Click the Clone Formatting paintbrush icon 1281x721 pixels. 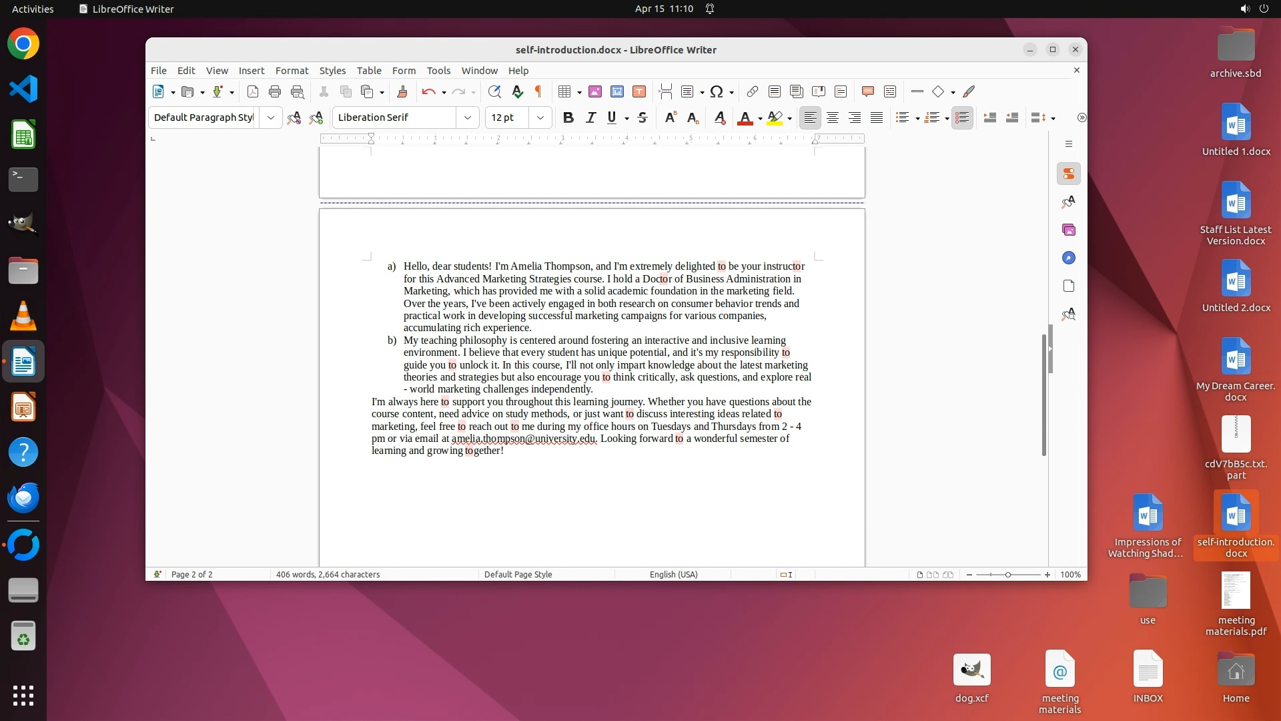(x=402, y=91)
